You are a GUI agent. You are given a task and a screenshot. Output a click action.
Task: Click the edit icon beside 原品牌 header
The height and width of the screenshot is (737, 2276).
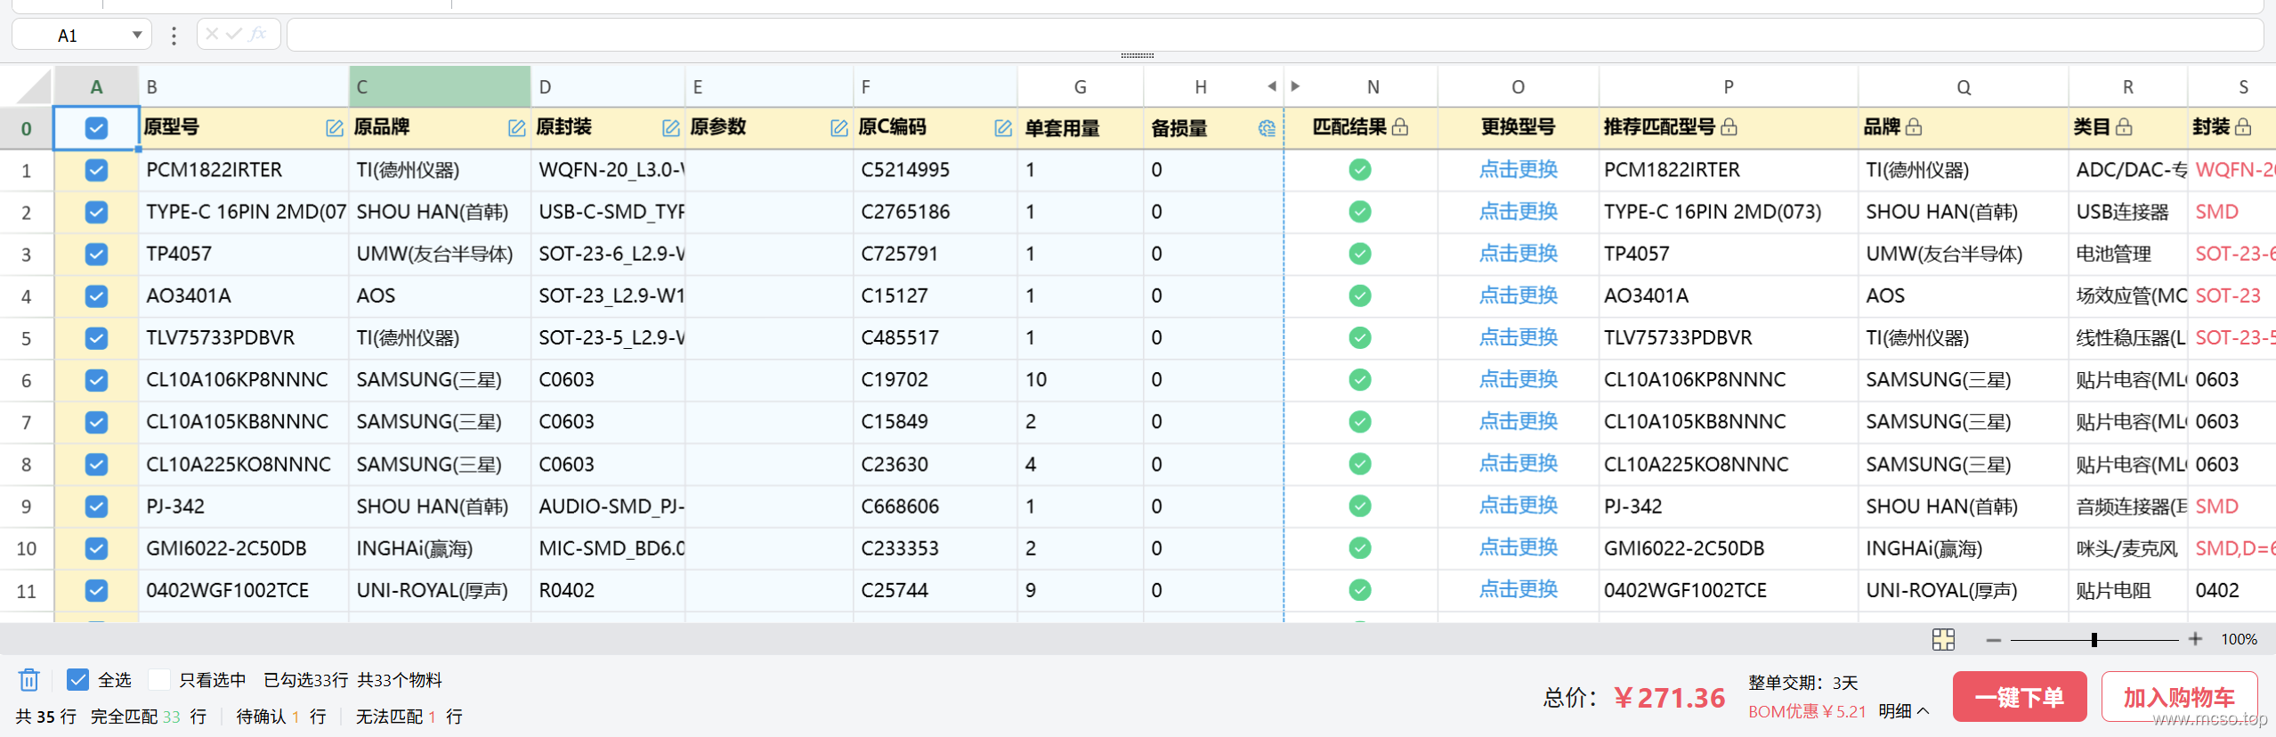[x=516, y=128]
